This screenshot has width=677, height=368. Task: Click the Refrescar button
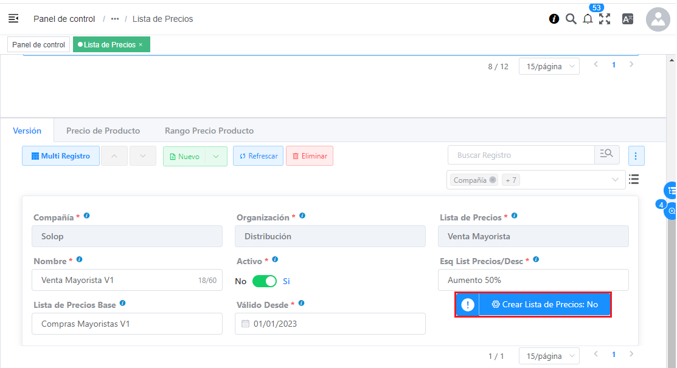point(258,156)
